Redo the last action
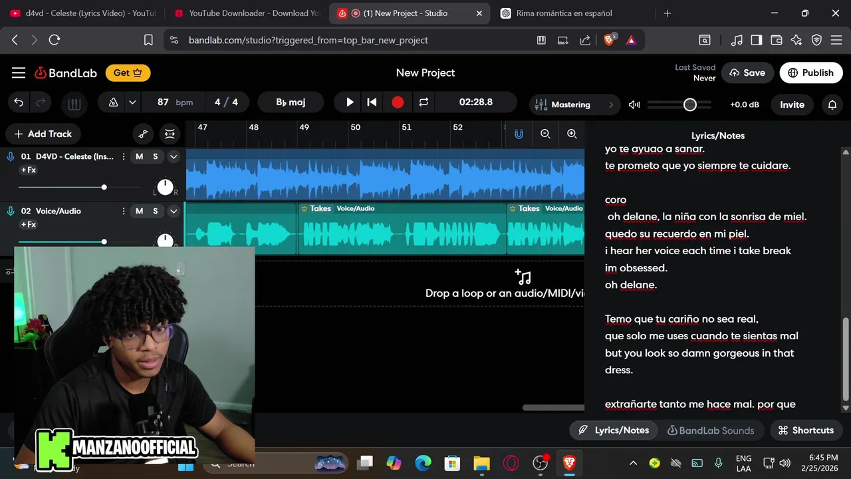 41,102
